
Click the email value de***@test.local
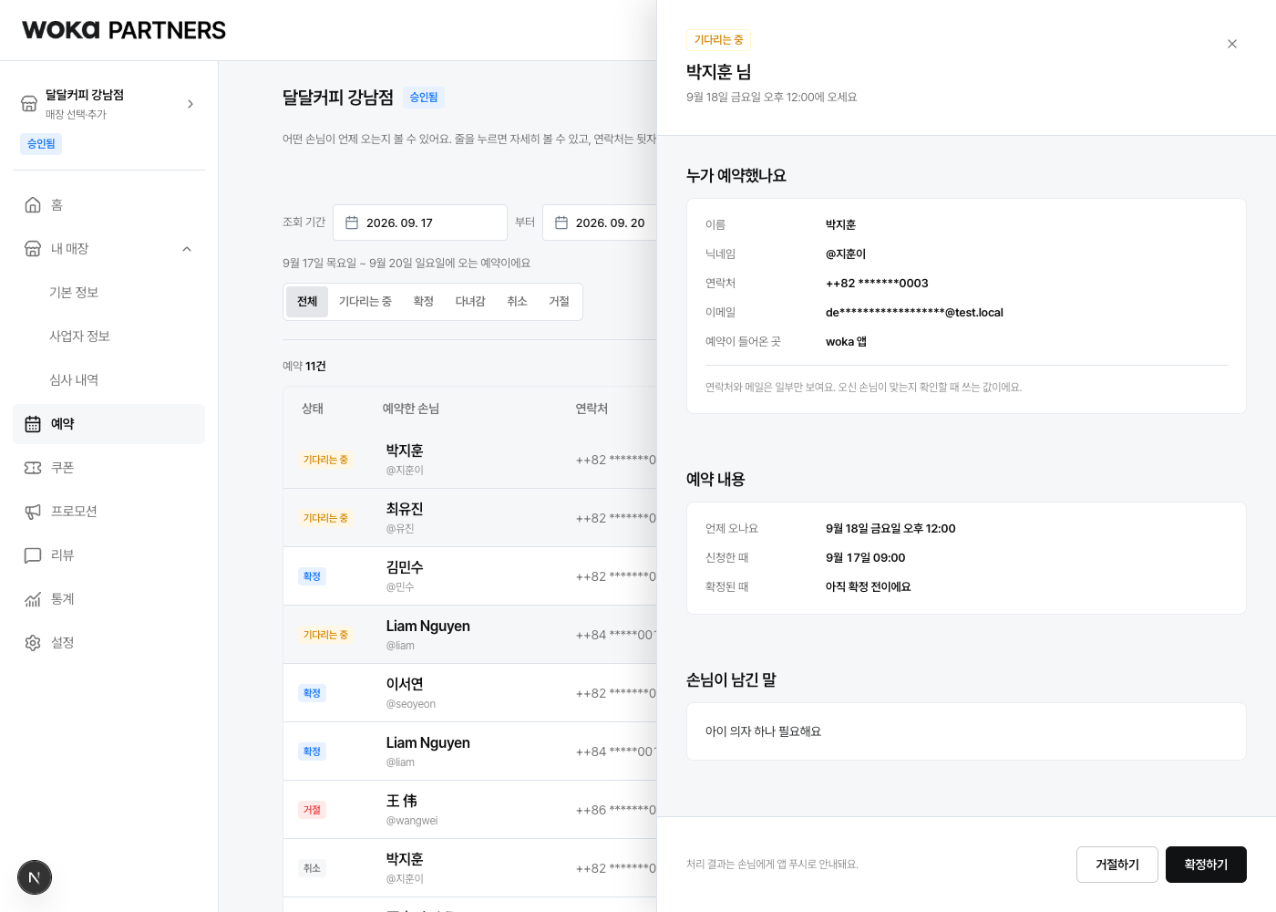tap(914, 313)
